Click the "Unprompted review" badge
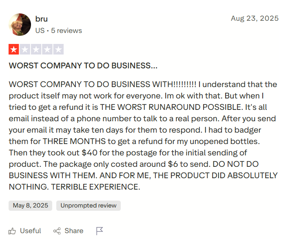Viewport: 288px width, 249px height. [89, 205]
